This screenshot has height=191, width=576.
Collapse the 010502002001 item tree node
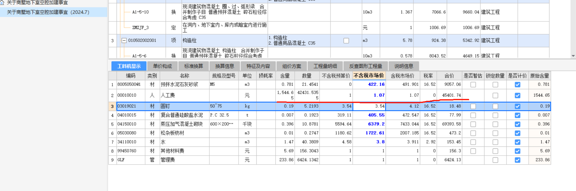pyautogui.click(x=124, y=40)
